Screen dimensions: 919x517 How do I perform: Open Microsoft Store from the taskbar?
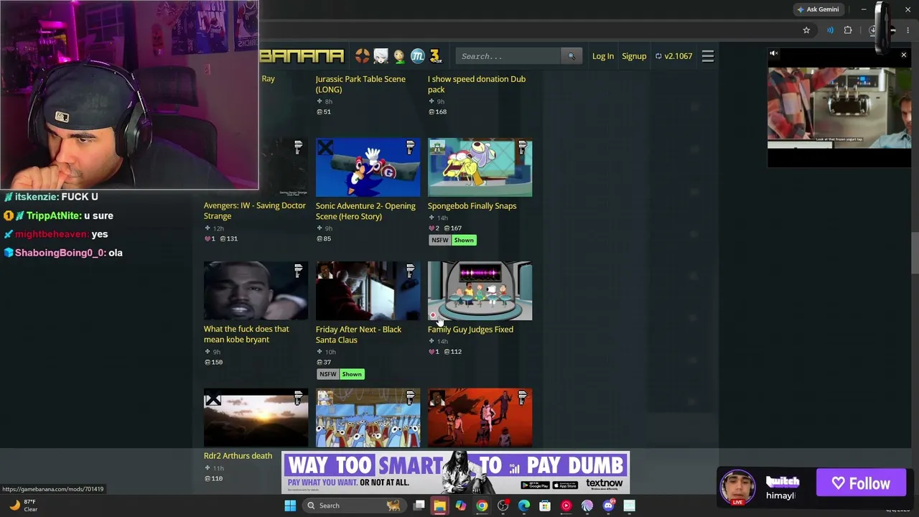click(x=545, y=506)
